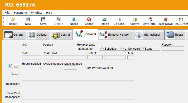Open Notes from the toolbar
Image resolution: width=188 pixels, height=103 pixels.
coord(74,19)
